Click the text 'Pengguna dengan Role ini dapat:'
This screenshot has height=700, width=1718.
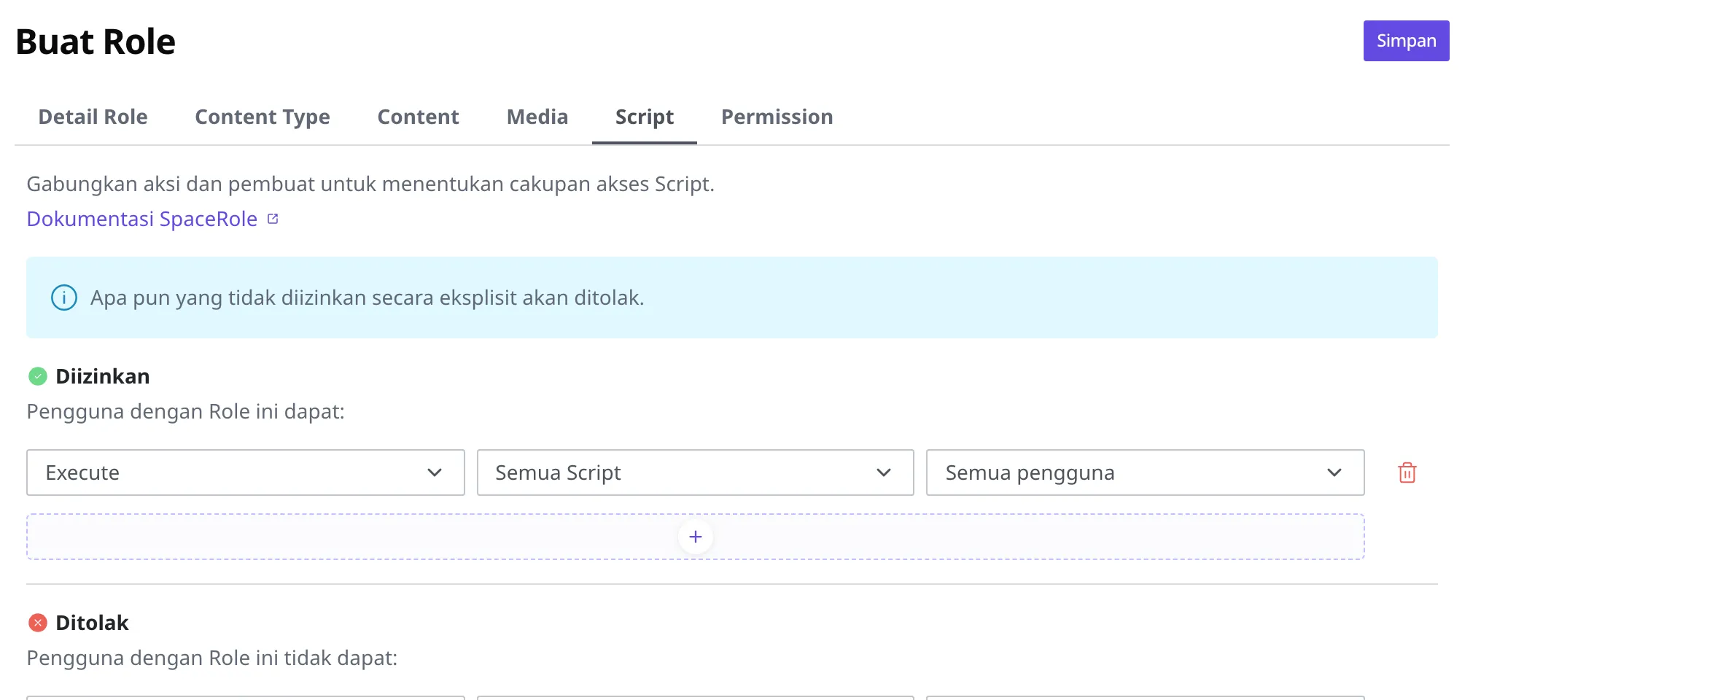tap(185, 412)
